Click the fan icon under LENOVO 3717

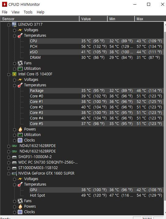pyautogui.click(x=20, y=63)
